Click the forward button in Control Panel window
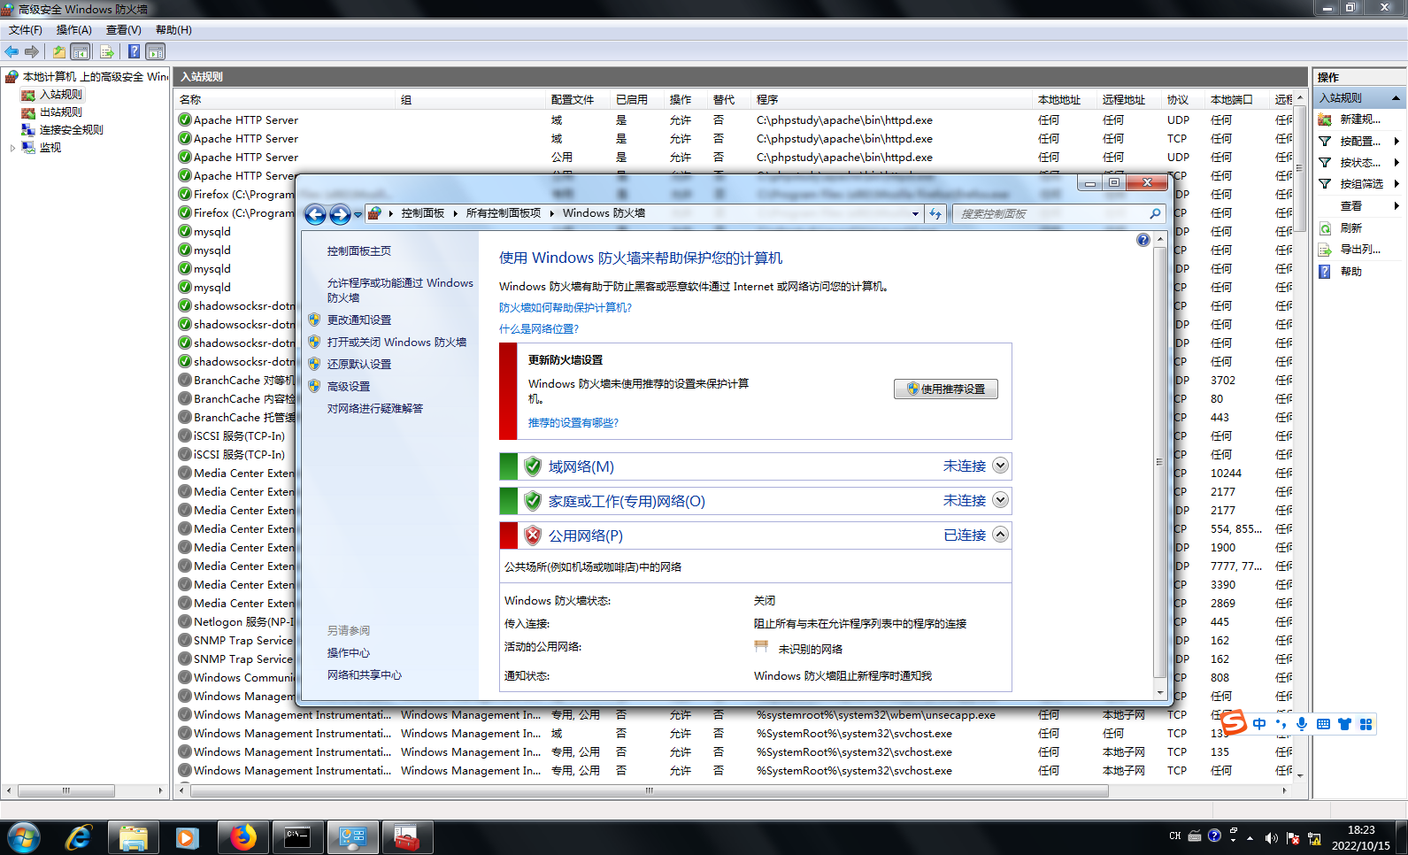Screen dimensions: 1408x855 click(x=340, y=214)
